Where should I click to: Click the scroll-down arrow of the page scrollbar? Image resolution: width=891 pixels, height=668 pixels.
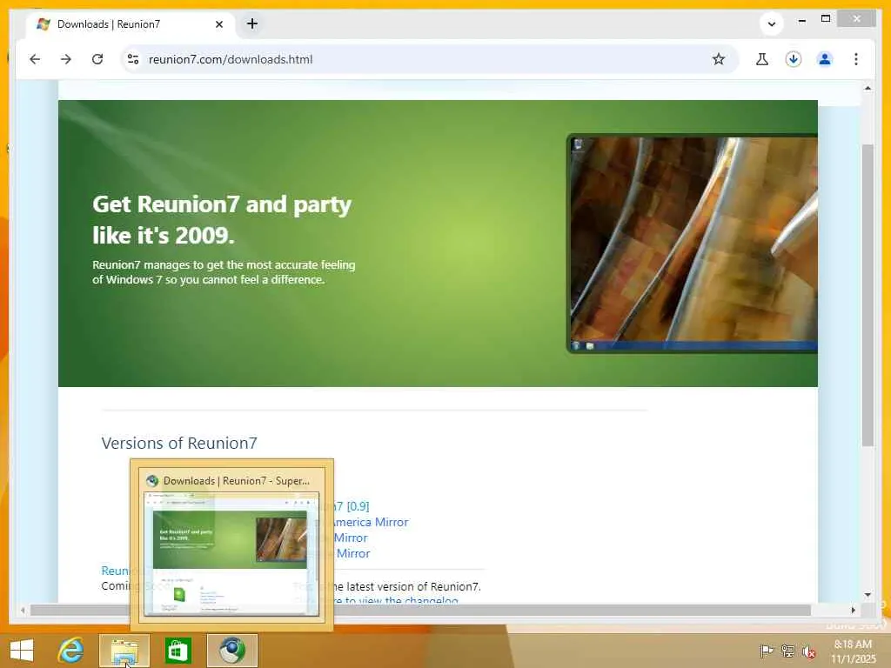point(868,595)
